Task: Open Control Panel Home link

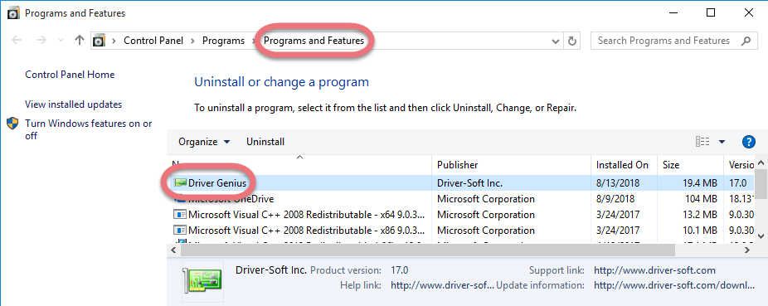Action: (70, 75)
